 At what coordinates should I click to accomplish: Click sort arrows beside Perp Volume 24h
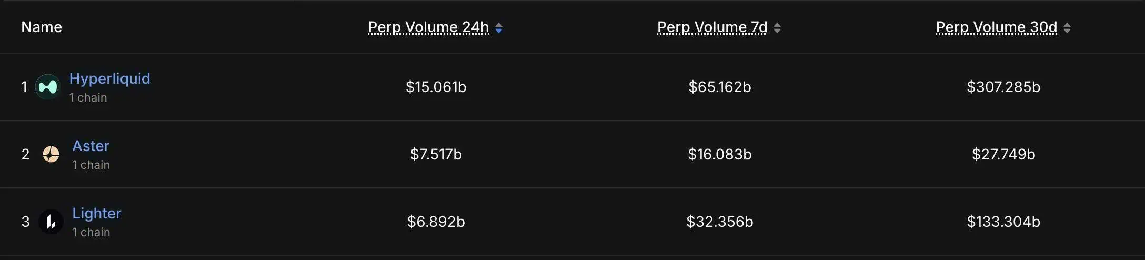(x=499, y=28)
